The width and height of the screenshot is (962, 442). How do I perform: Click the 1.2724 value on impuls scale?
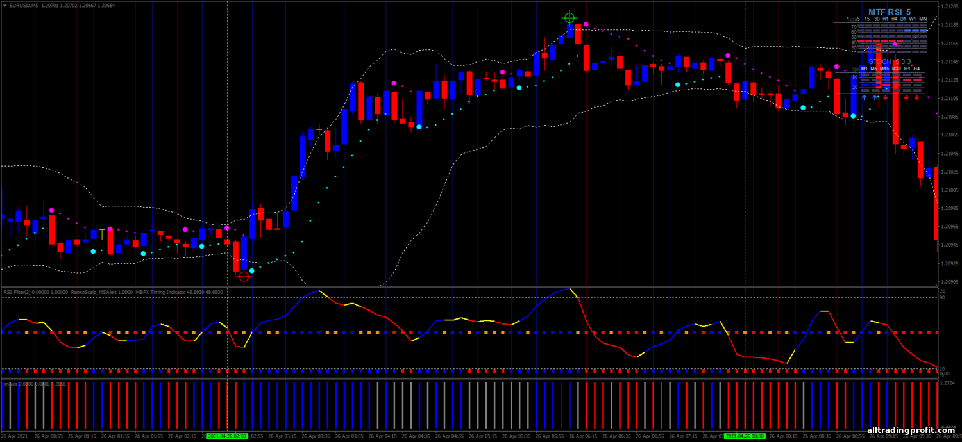(x=948, y=383)
